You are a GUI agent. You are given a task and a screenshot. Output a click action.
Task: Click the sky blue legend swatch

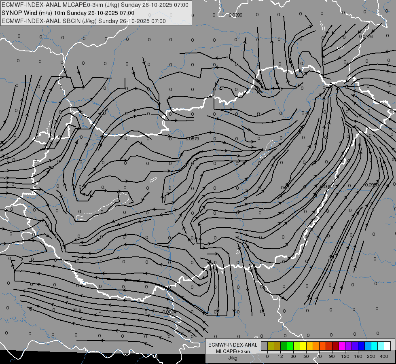coord(368,346)
